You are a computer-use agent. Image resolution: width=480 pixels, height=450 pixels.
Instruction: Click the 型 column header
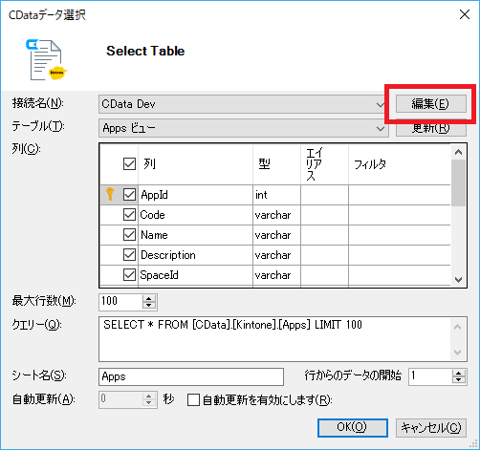coord(276,164)
